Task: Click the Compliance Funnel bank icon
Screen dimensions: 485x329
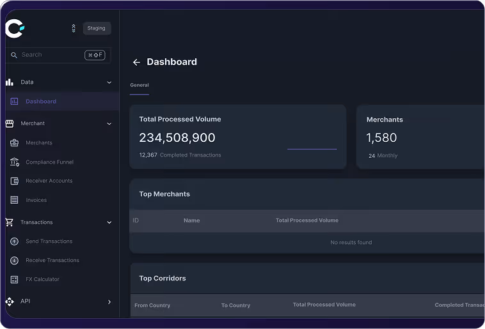Action: click(x=15, y=162)
